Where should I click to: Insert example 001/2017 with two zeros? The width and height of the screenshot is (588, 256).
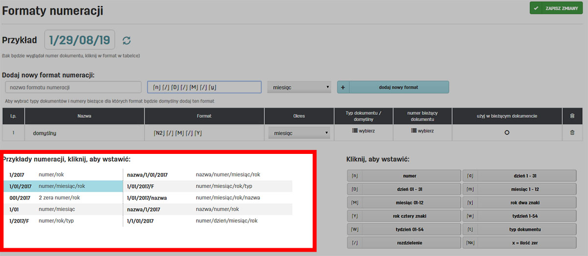point(63,198)
